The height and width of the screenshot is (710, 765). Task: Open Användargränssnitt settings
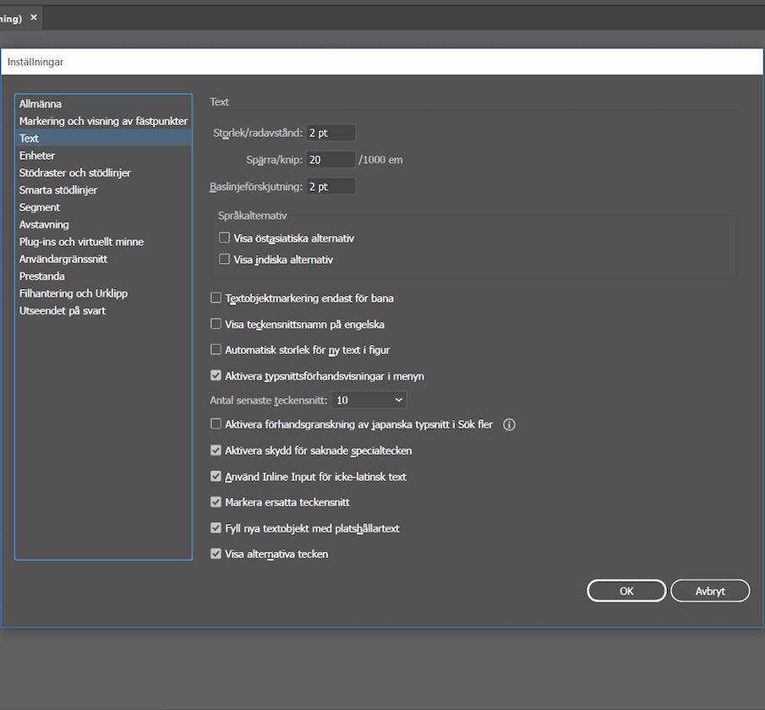point(103,259)
